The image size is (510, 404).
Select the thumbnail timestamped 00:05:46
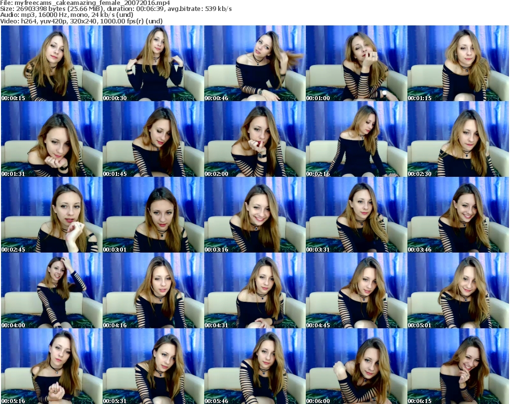click(255, 366)
